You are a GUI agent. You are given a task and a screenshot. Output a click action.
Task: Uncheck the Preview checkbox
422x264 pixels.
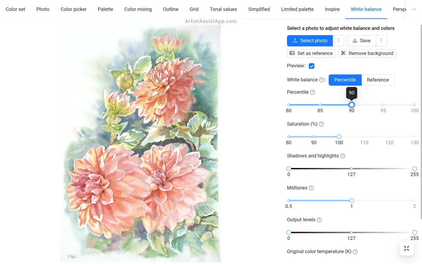pos(312,66)
